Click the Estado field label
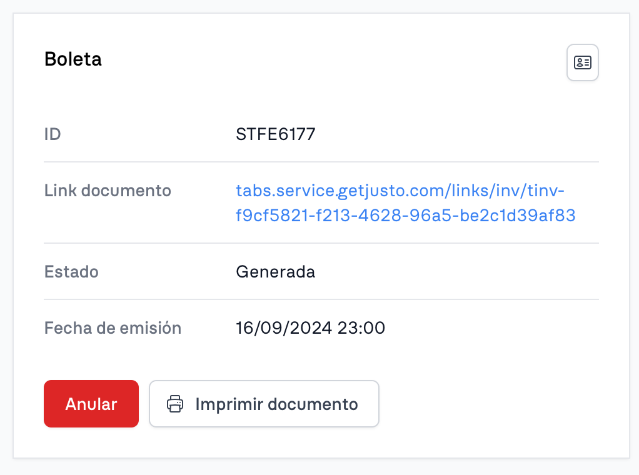The image size is (639, 475). click(71, 272)
